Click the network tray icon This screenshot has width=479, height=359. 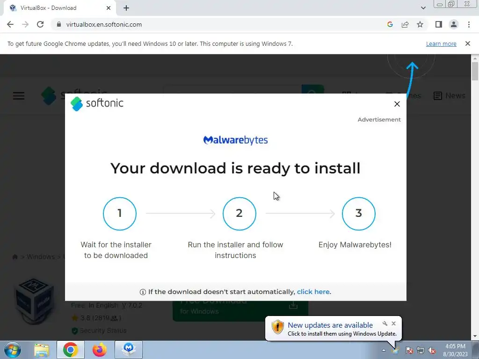tap(421, 350)
